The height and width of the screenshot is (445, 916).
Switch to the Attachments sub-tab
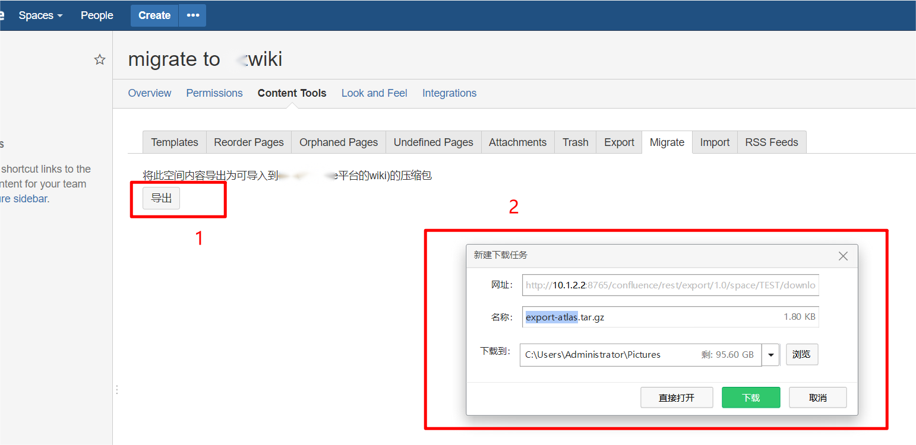[517, 142]
